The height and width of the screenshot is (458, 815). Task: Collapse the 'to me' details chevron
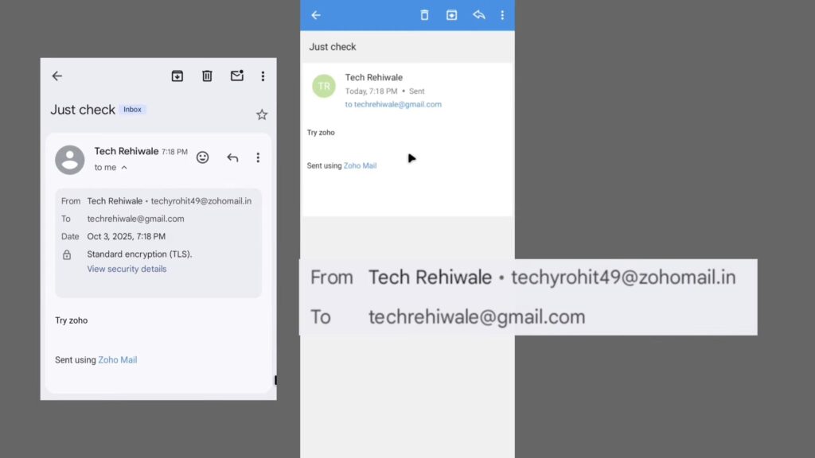click(124, 168)
